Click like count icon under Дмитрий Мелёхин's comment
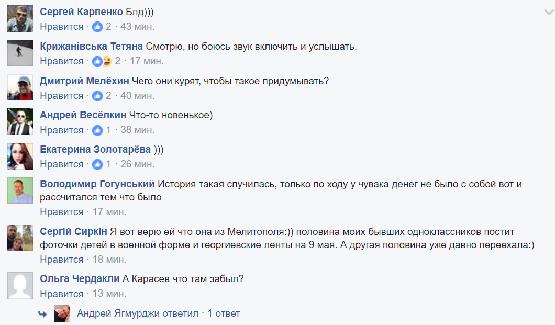This screenshot has height=325, width=555. click(x=97, y=96)
